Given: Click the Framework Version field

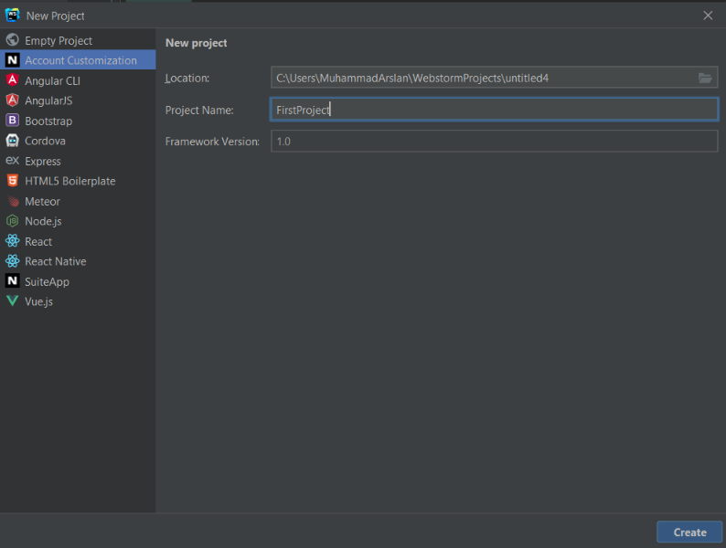Looking at the screenshot, I should [494, 141].
